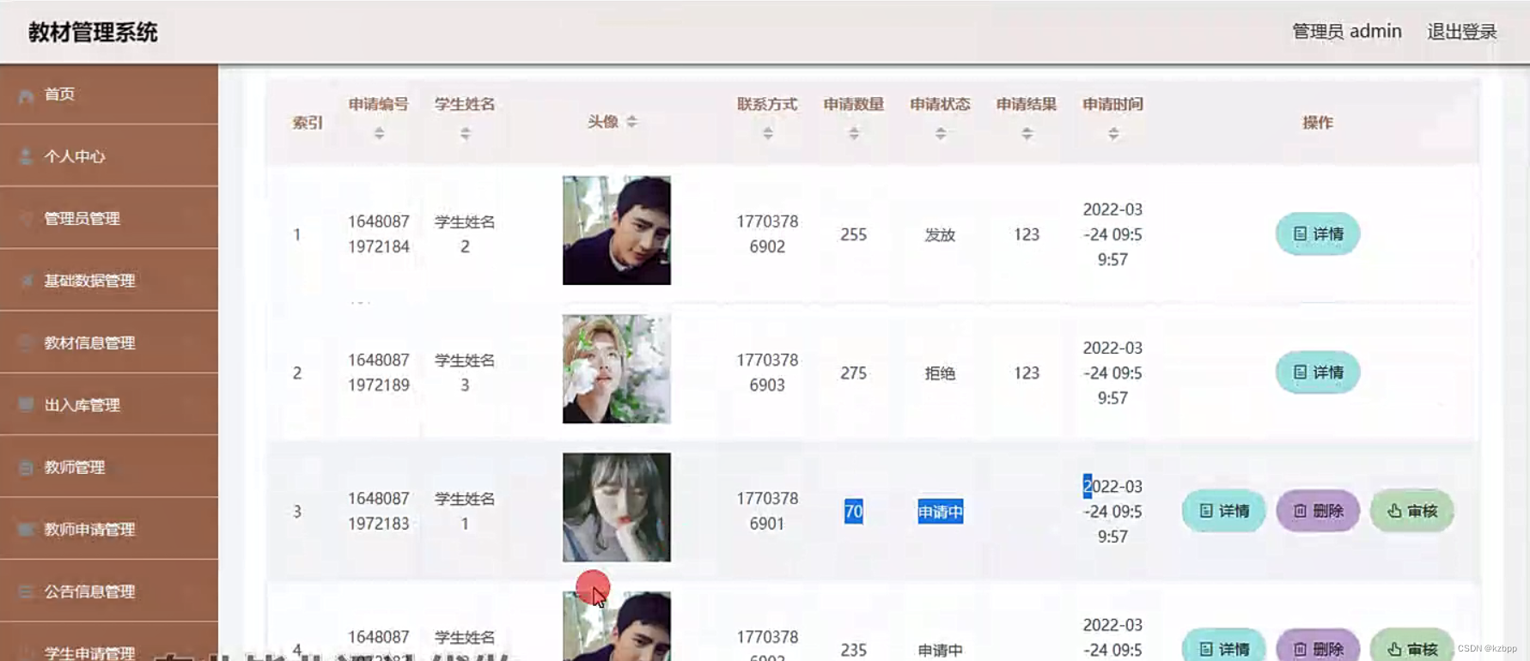The image size is (1530, 661).
Task: Click quantity value 235
Action: (854, 650)
